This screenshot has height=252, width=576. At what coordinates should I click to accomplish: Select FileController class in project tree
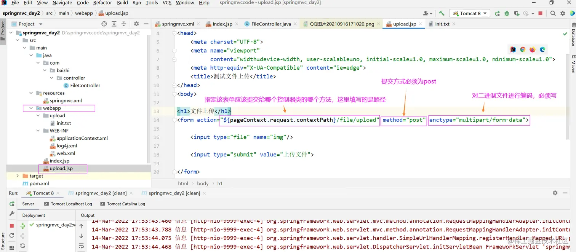point(82,85)
